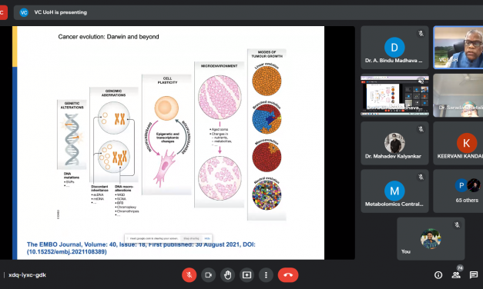483x289 pixels.
Task: Select your own 'You' video tile
Action: (x=431, y=239)
